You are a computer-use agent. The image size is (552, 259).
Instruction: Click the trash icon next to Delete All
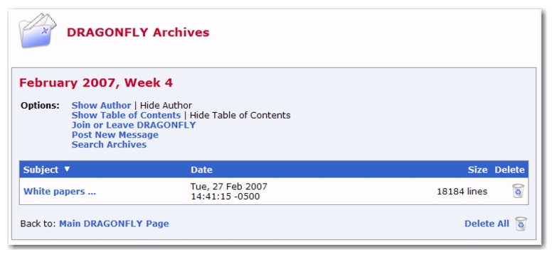pyautogui.click(x=521, y=224)
